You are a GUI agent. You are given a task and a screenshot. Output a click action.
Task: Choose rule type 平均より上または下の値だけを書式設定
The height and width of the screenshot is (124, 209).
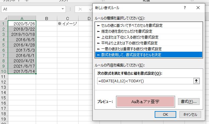[149, 43]
